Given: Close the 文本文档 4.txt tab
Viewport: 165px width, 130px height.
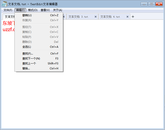Looking at the screenshot, I should click(127, 17).
